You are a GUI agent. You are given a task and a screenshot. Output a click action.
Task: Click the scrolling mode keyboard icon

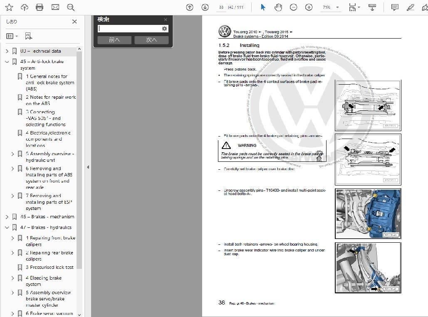372,7
